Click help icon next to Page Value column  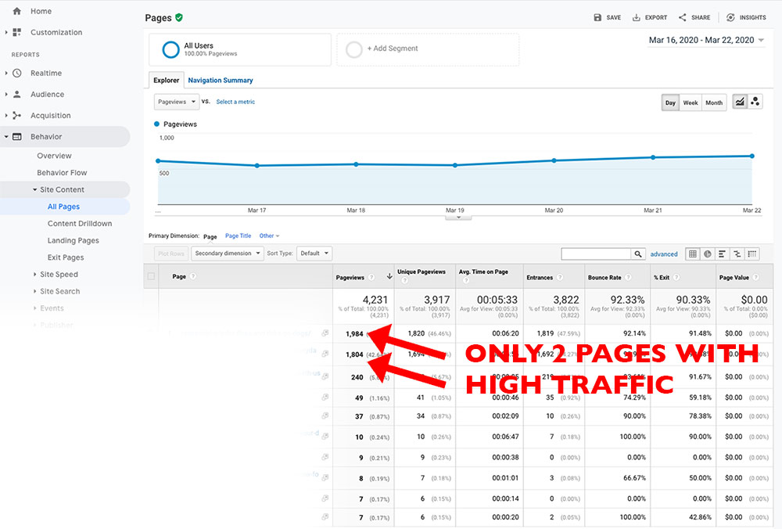tap(755, 278)
